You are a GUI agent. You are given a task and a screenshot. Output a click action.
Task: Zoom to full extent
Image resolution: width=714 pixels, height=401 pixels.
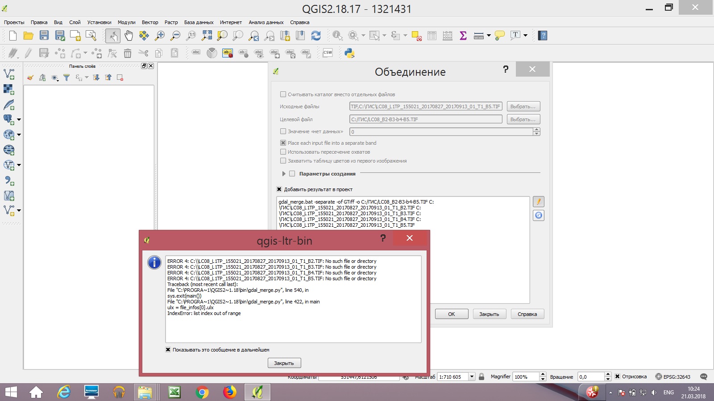pos(207,36)
